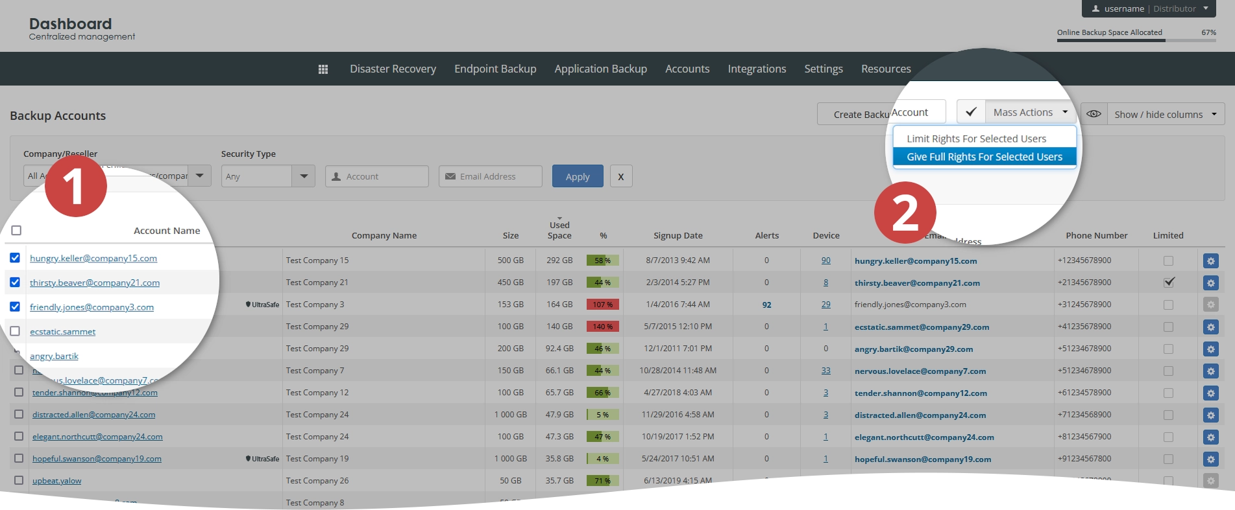Click the Signup Date column header
The width and height of the screenshot is (1235, 510).
678,236
